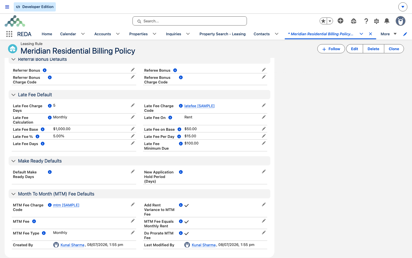412x258 pixels.
Task: Delete this Leasing Rule
Action: coord(373,49)
